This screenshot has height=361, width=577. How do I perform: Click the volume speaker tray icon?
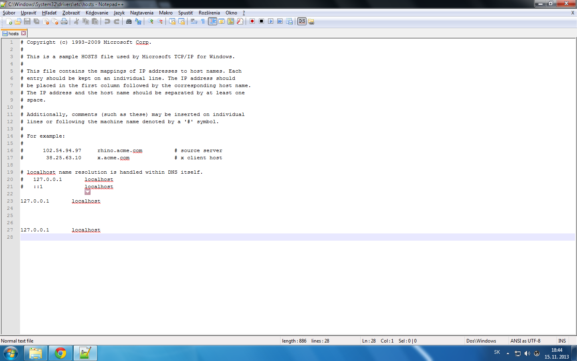coord(527,353)
